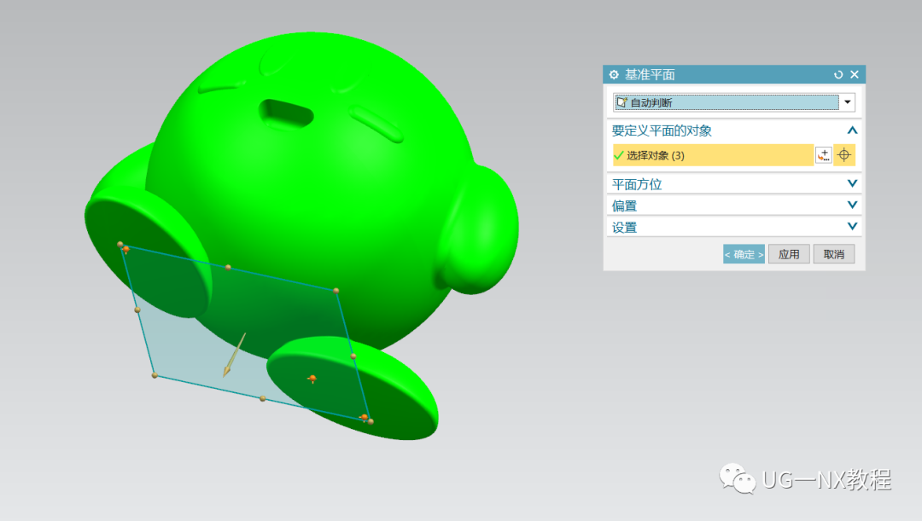Reset the 基准平面 dialog with the refresh icon
Viewport: 922px width, 521px height.
coord(838,74)
